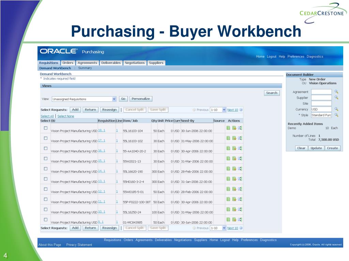This screenshot has width=349, height=261.
Task: Click starred document action icon for requisition 18.1
Action: tap(234, 128)
